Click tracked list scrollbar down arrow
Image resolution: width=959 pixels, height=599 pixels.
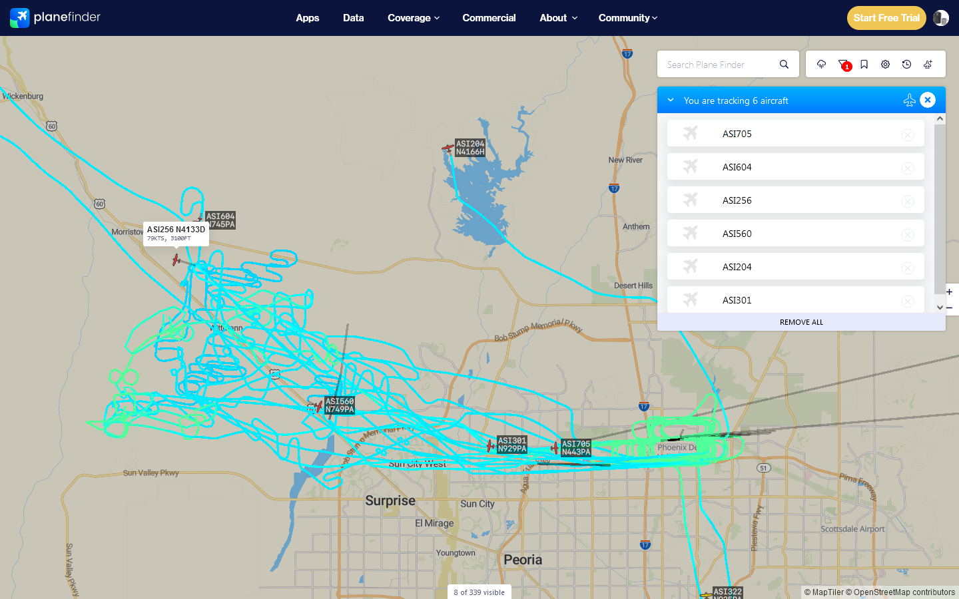(940, 307)
